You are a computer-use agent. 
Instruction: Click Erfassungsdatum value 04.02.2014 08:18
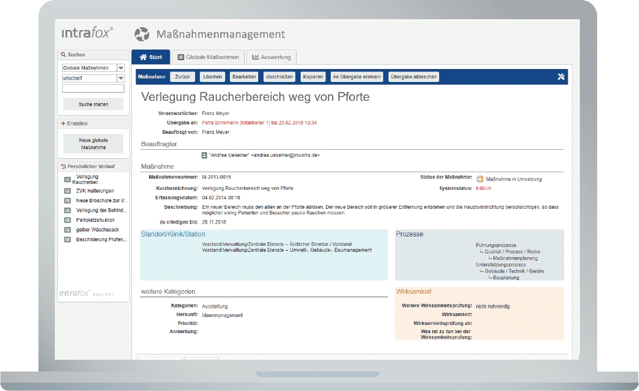click(221, 198)
